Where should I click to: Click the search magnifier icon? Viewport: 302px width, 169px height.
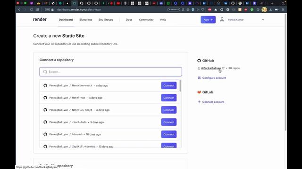(45, 72)
